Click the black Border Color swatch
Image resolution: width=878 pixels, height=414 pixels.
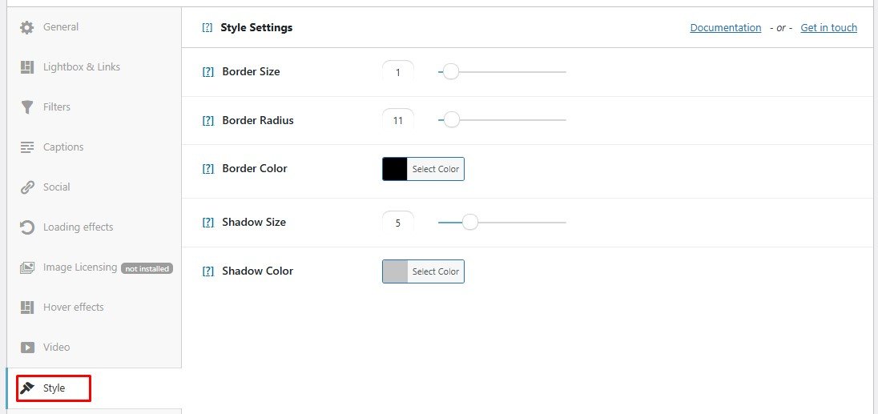click(x=395, y=169)
